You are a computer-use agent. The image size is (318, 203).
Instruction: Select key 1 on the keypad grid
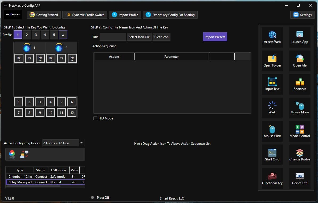click(19, 102)
